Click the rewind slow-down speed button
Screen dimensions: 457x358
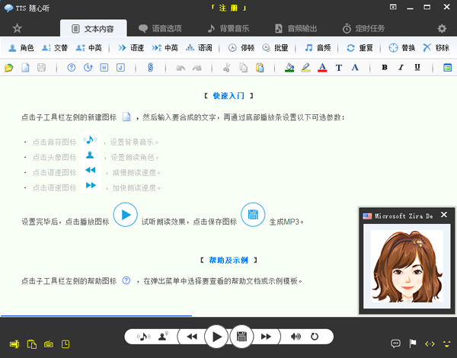tap(193, 336)
